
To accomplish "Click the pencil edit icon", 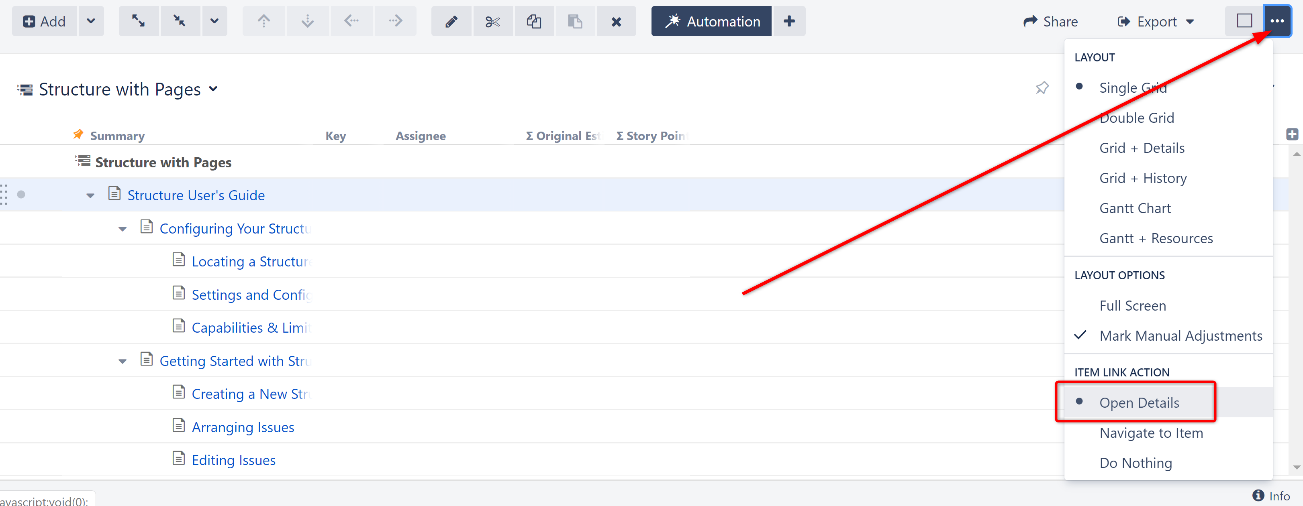I will click(451, 21).
